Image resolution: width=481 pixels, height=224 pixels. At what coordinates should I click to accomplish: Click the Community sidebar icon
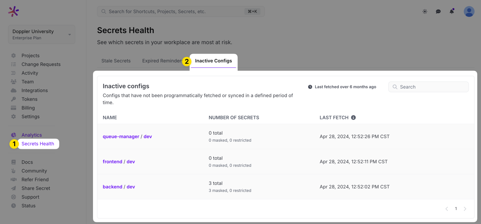[13, 171]
